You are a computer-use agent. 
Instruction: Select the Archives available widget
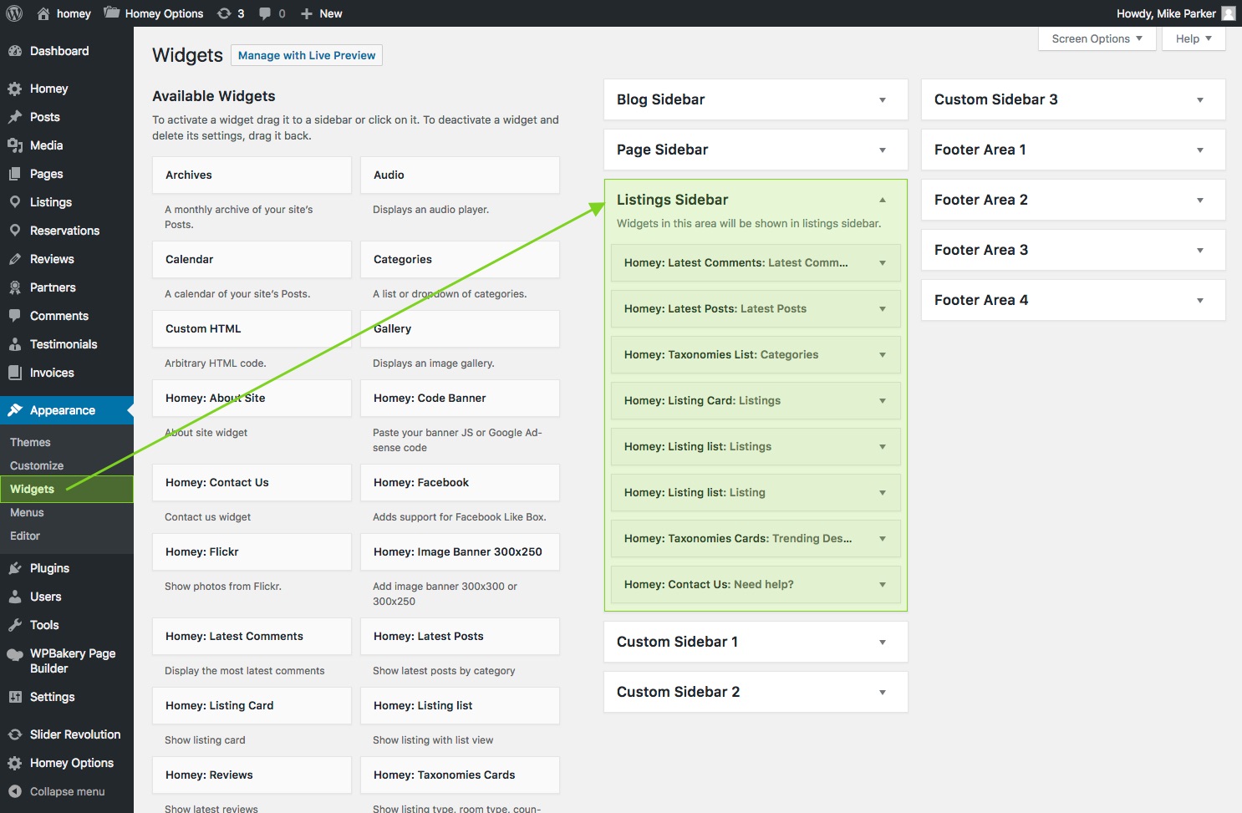252,175
